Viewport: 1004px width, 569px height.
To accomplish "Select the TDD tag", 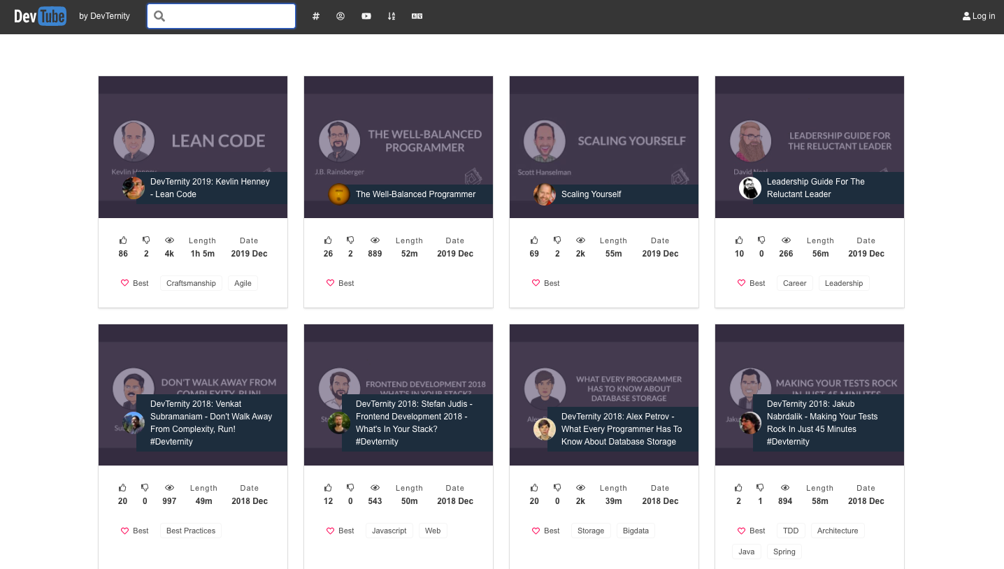I will pos(791,531).
